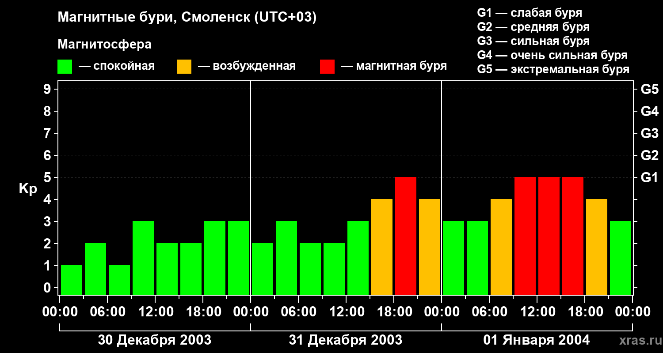
Task: Click the yellow bar at 06:00–09:00 on 01 January
Action: tap(501, 247)
